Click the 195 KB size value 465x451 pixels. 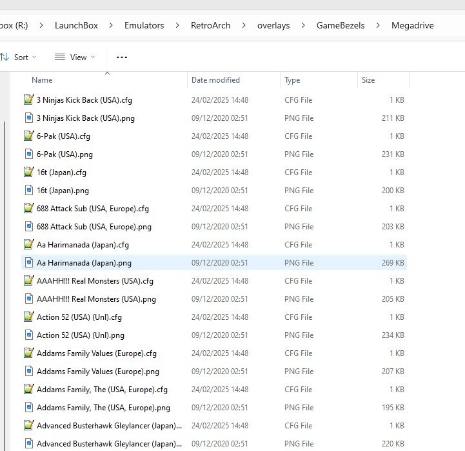(x=393, y=408)
